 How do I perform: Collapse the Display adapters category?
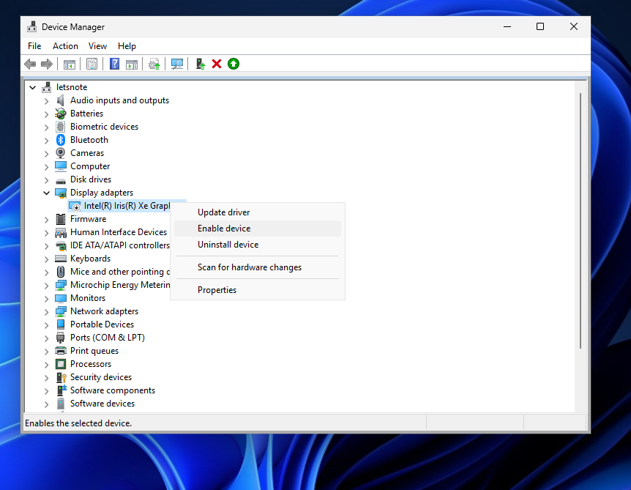[46, 193]
